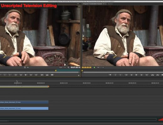Export a frame from the Source monitor
This screenshot has width=163, height=125.
52,75
